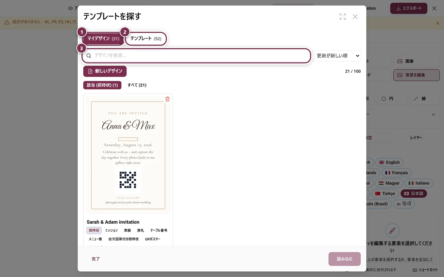Click the brush icon in the properties panel

(392, 231)
